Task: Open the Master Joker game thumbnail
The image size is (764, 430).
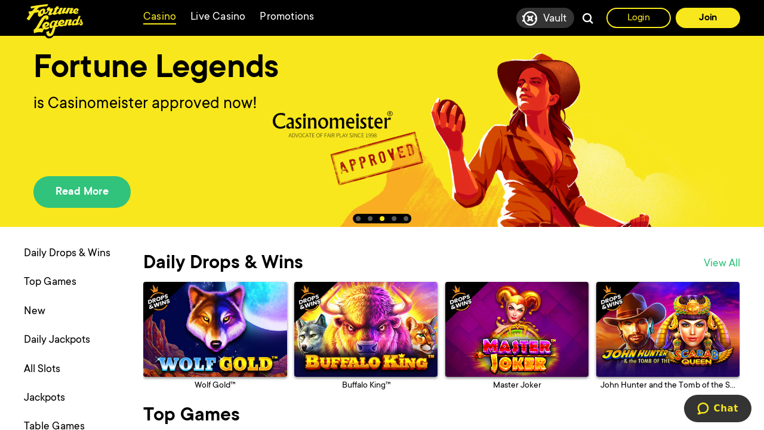Action: pyautogui.click(x=517, y=329)
